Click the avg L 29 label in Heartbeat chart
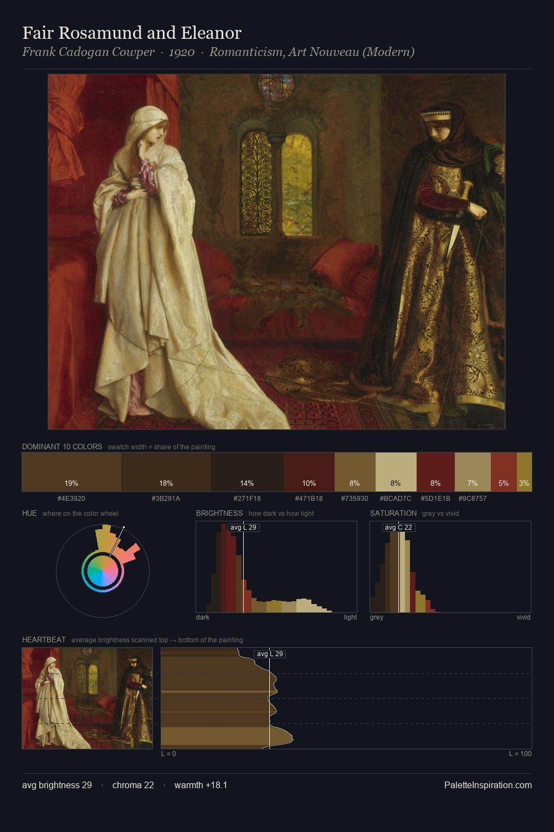The image size is (554, 832). pyautogui.click(x=270, y=654)
